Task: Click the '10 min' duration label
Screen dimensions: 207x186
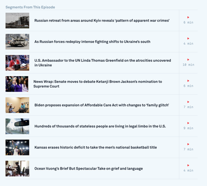Action: pos(188,65)
